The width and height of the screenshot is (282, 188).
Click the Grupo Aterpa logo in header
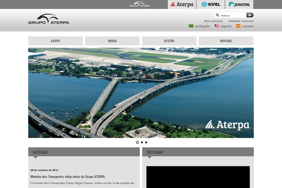tap(48, 19)
